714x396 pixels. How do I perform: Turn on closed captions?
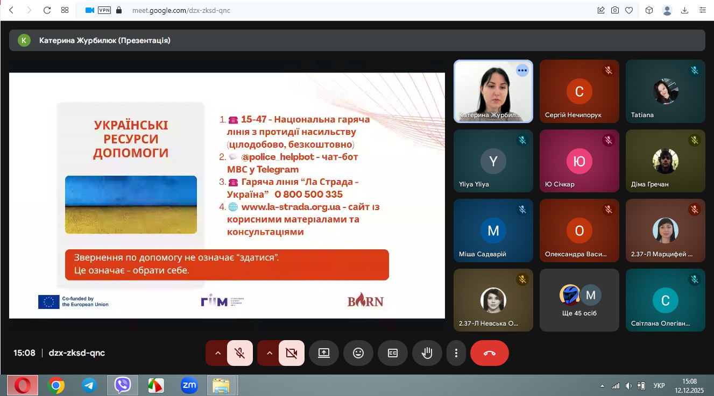pyautogui.click(x=393, y=353)
